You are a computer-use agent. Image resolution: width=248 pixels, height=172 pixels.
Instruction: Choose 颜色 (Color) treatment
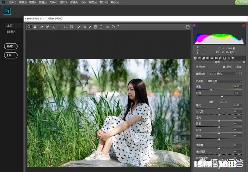coord(224,67)
